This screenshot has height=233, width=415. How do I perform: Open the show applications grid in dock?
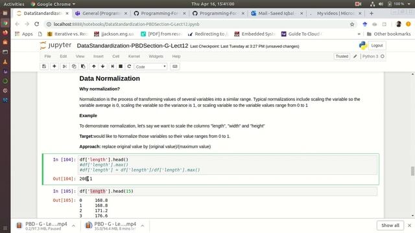click(x=5, y=228)
